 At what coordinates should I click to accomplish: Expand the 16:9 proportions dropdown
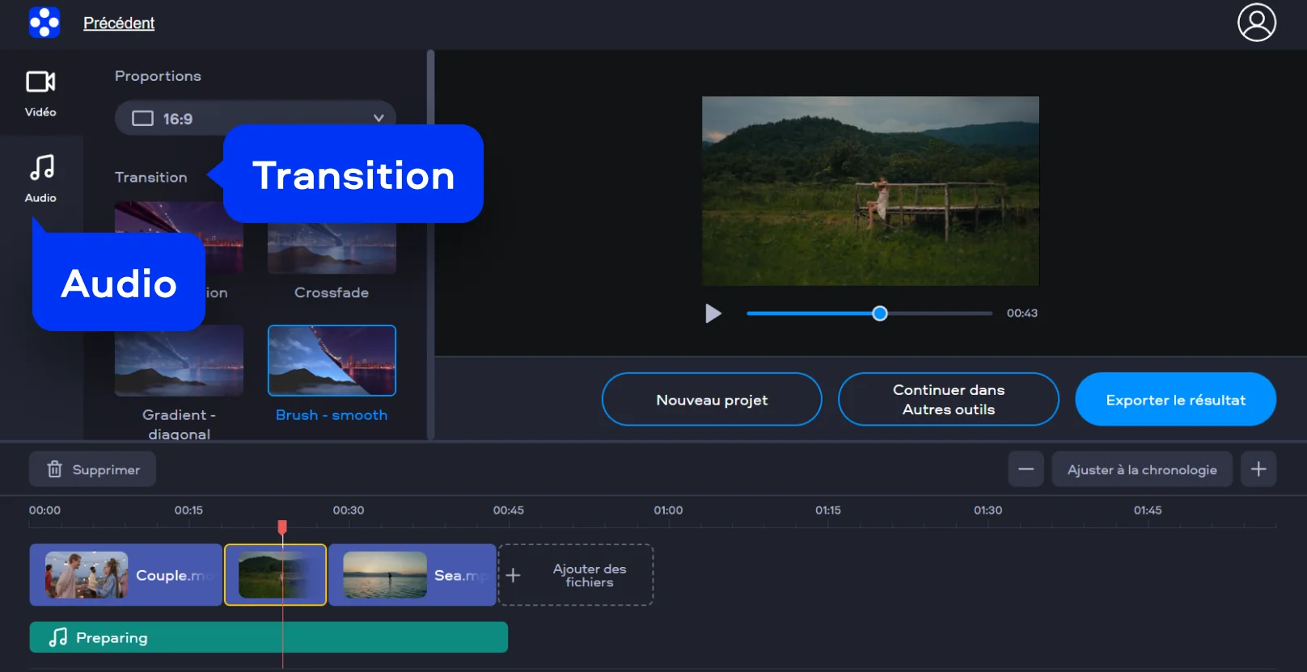pos(255,119)
